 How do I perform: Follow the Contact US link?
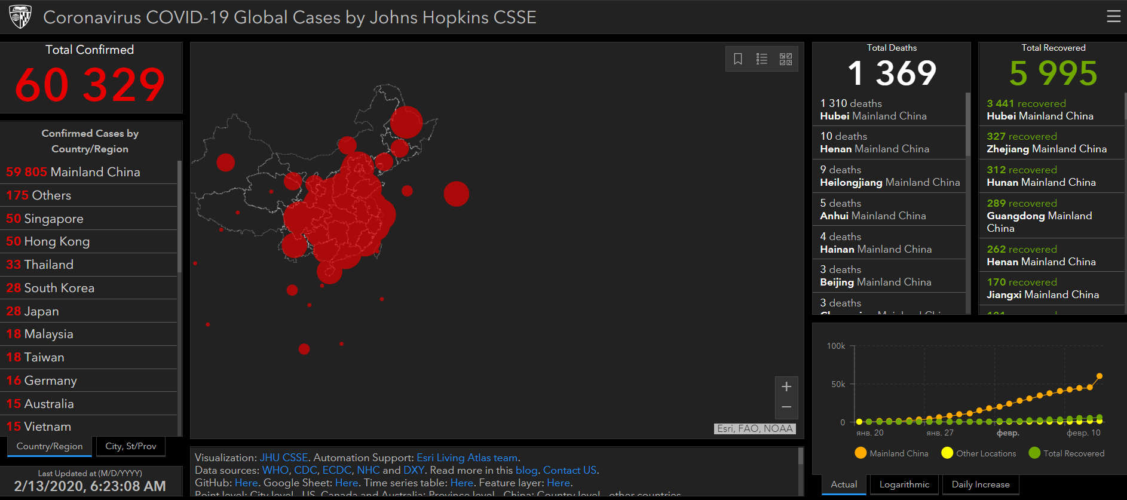(569, 470)
